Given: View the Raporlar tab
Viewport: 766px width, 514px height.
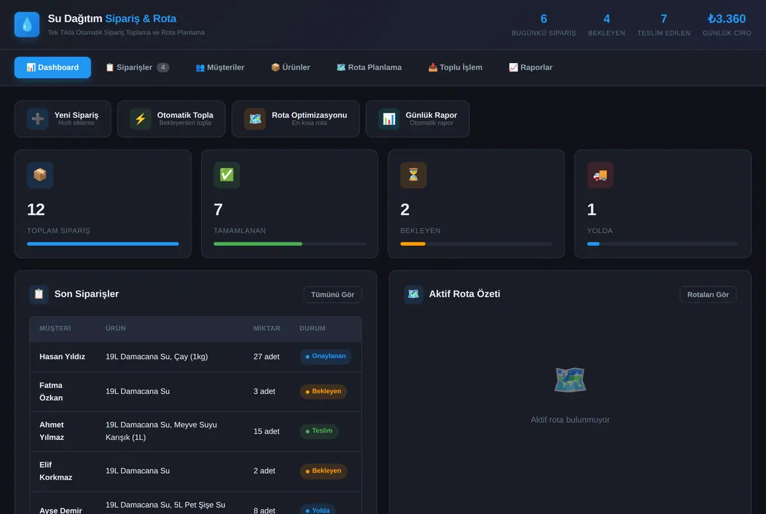Looking at the screenshot, I should tap(530, 67).
